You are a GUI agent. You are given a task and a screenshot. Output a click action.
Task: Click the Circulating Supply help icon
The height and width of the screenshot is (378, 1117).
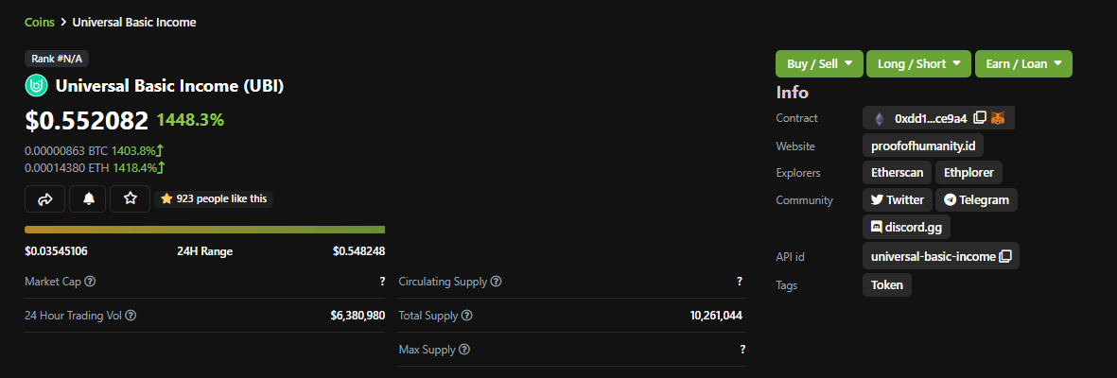[x=496, y=282]
